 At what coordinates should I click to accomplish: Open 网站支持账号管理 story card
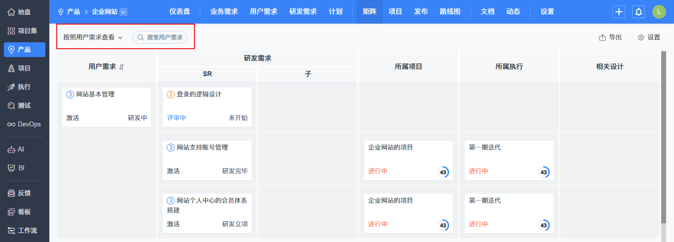click(x=207, y=160)
